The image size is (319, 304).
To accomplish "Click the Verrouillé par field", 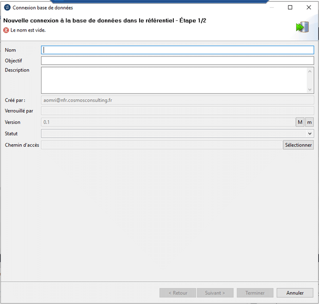I will [x=178, y=111].
